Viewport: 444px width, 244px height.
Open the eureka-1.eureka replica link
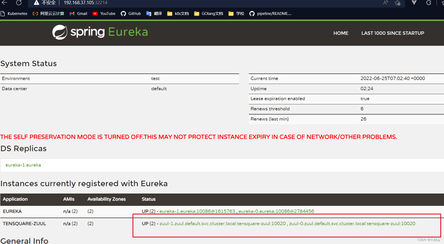pyautogui.click(x=23, y=165)
